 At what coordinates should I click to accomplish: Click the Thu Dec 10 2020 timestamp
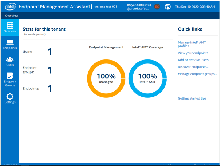[x=195, y=7]
